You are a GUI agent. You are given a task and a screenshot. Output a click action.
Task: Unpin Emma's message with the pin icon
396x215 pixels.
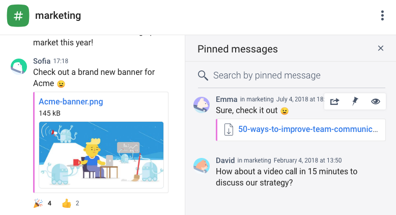[x=355, y=101]
